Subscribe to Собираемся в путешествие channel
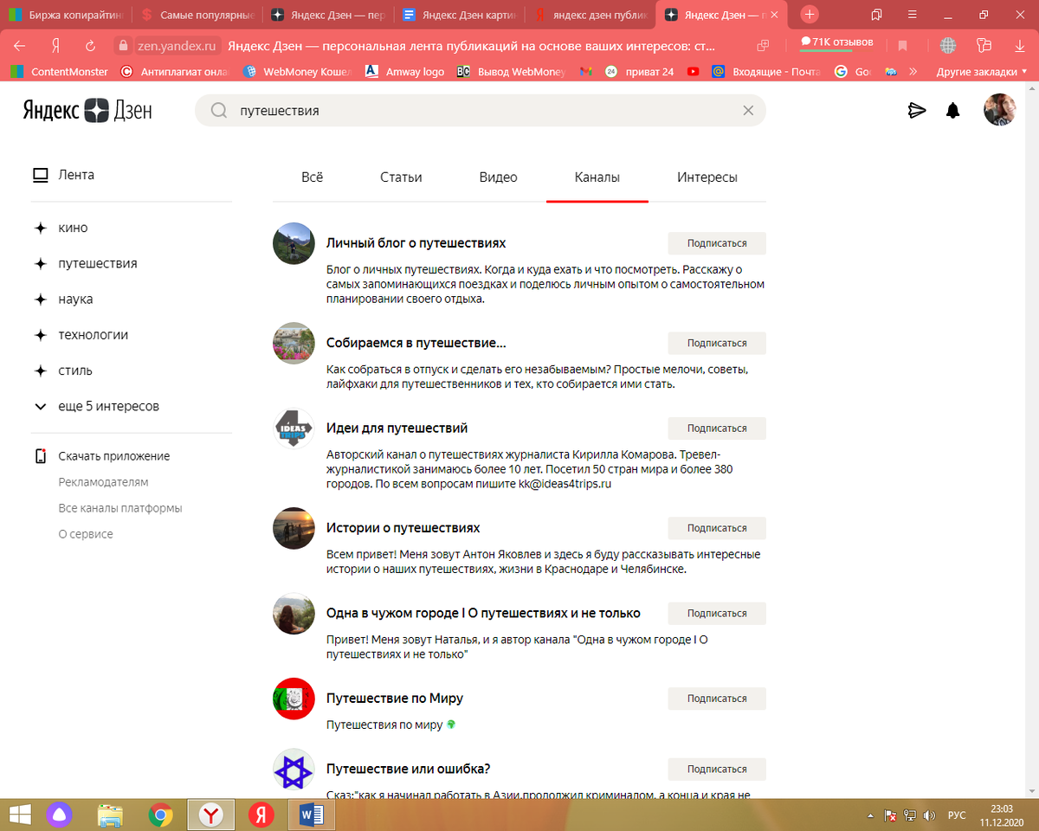Viewport: 1039px width, 831px height. pos(717,343)
